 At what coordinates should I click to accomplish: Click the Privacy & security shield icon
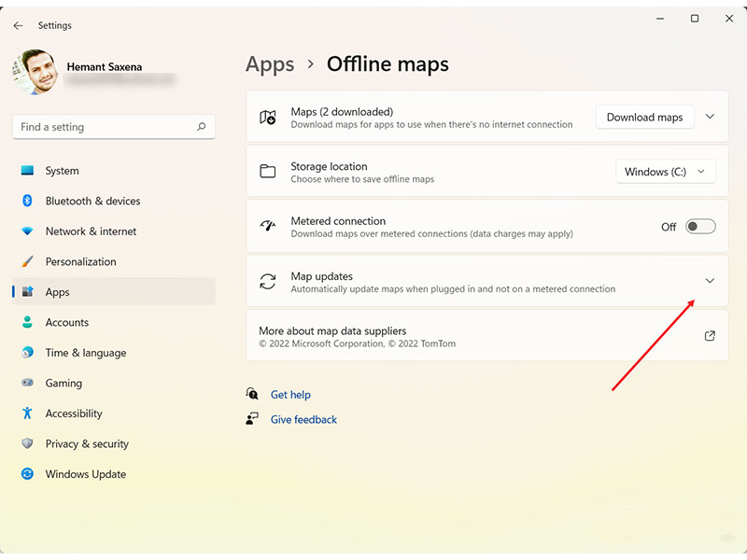pos(28,444)
